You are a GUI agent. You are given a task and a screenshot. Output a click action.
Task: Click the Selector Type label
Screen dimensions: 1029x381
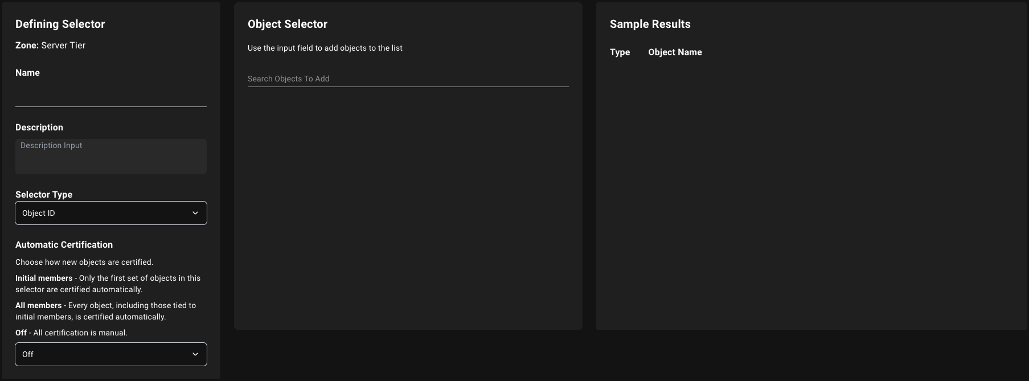coord(44,195)
